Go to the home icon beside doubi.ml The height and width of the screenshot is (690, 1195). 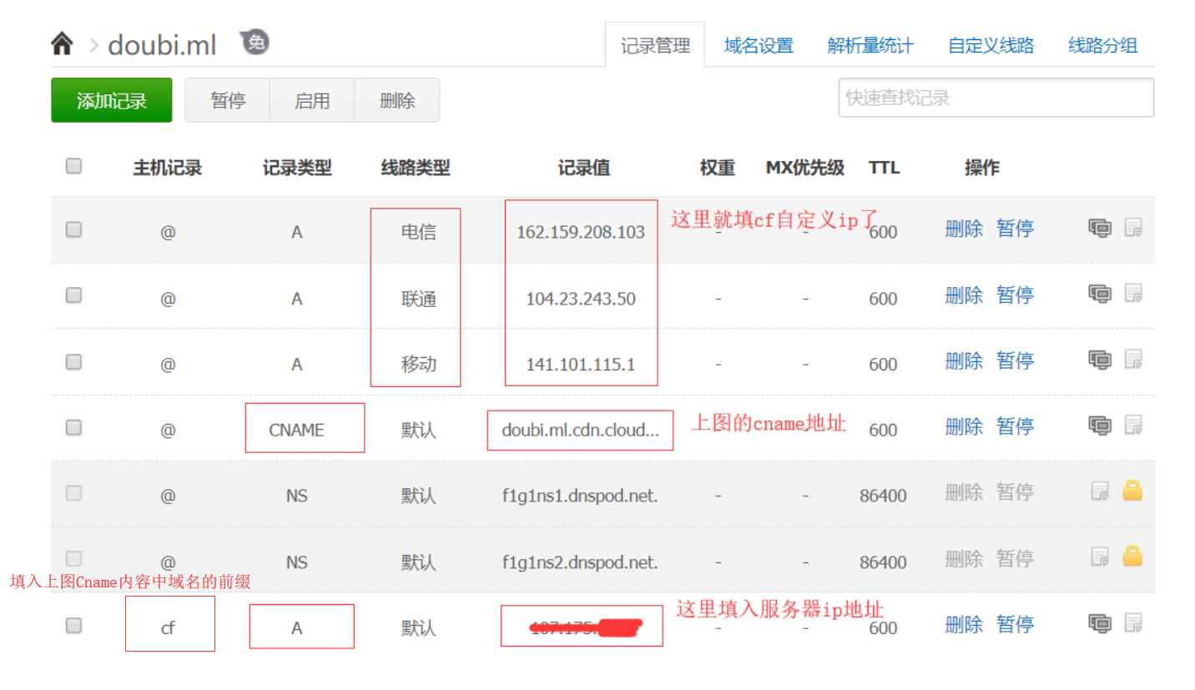[62, 43]
